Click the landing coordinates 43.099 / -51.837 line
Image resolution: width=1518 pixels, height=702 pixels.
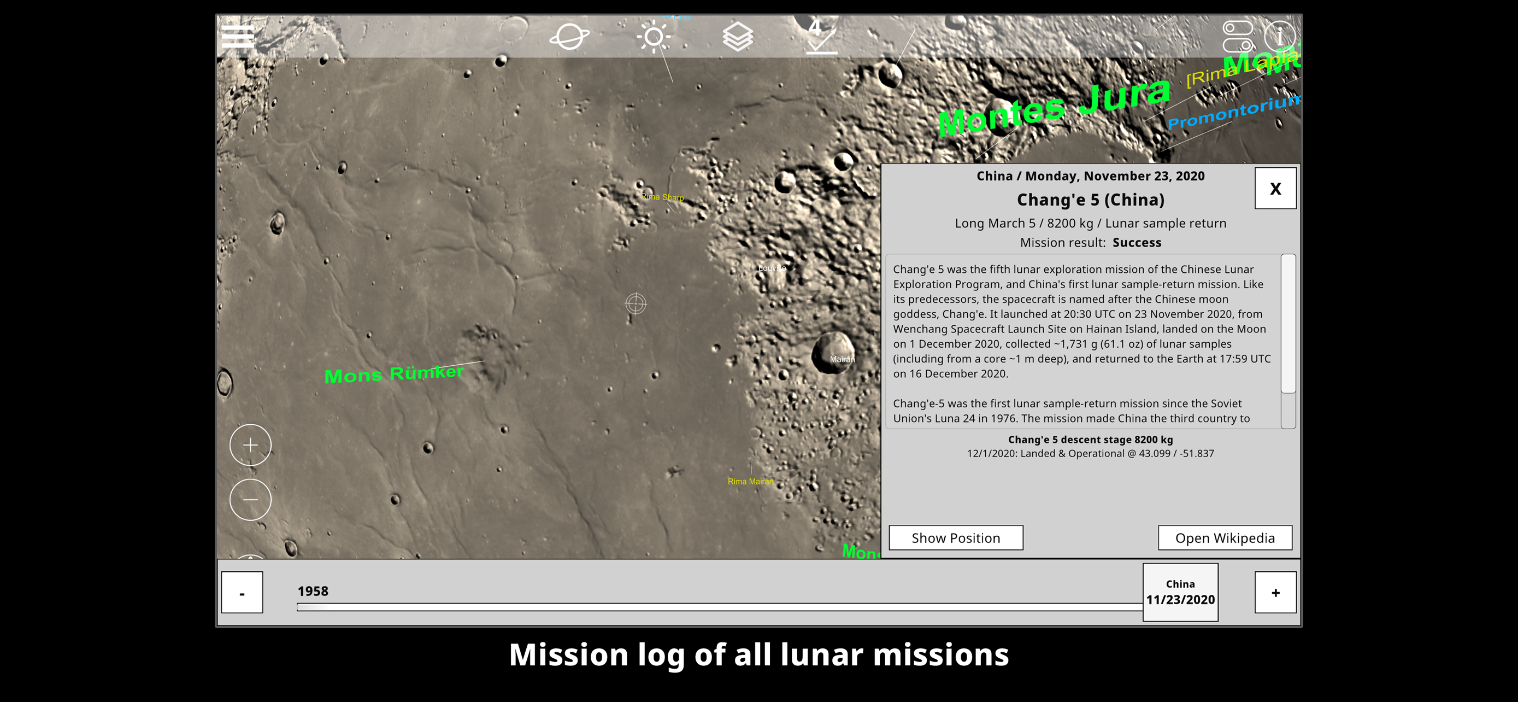(1090, 453)
